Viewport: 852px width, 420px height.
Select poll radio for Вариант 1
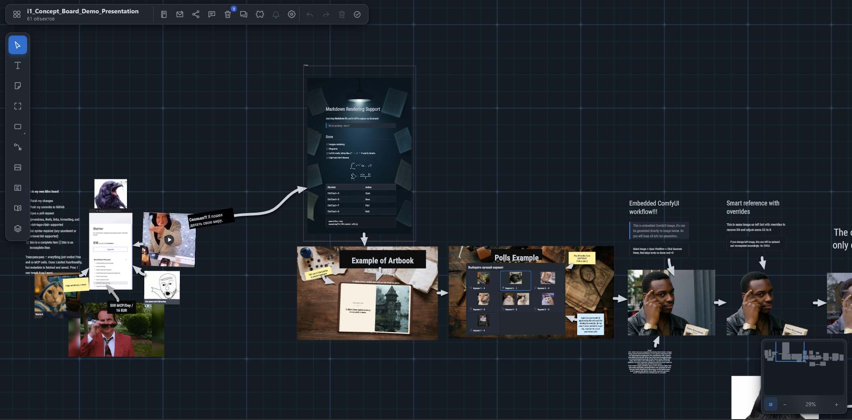471,288
